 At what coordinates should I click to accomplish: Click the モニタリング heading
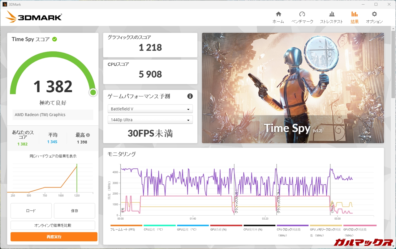pyautogui.click(x=122, y=154)
